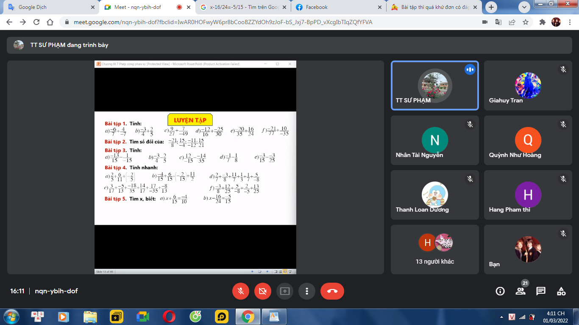
Task: Expand the Chrome tab search chevron
Action: 524,7
